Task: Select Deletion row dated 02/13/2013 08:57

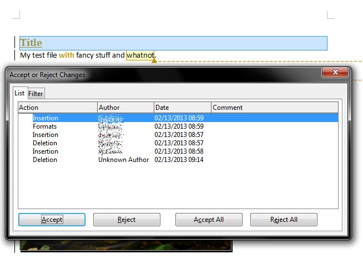Action: pyautogui.click(x=178, y=143)
